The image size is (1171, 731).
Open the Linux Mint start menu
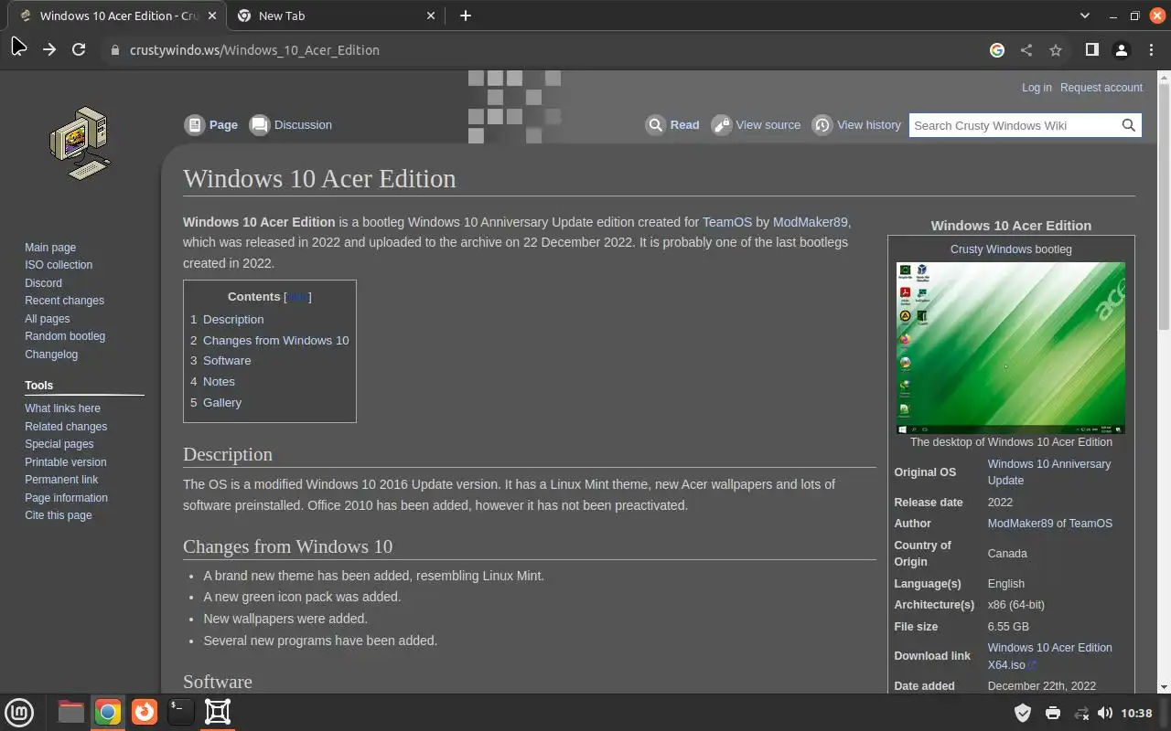coord(19,712)
